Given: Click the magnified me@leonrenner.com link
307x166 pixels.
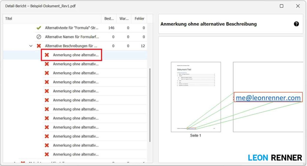Looking at the screenshot, I should [x=268, y=98].
